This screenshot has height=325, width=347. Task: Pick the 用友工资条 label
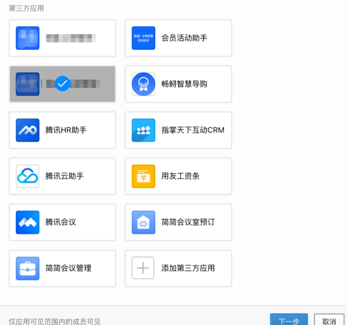[x=180, y=176]
